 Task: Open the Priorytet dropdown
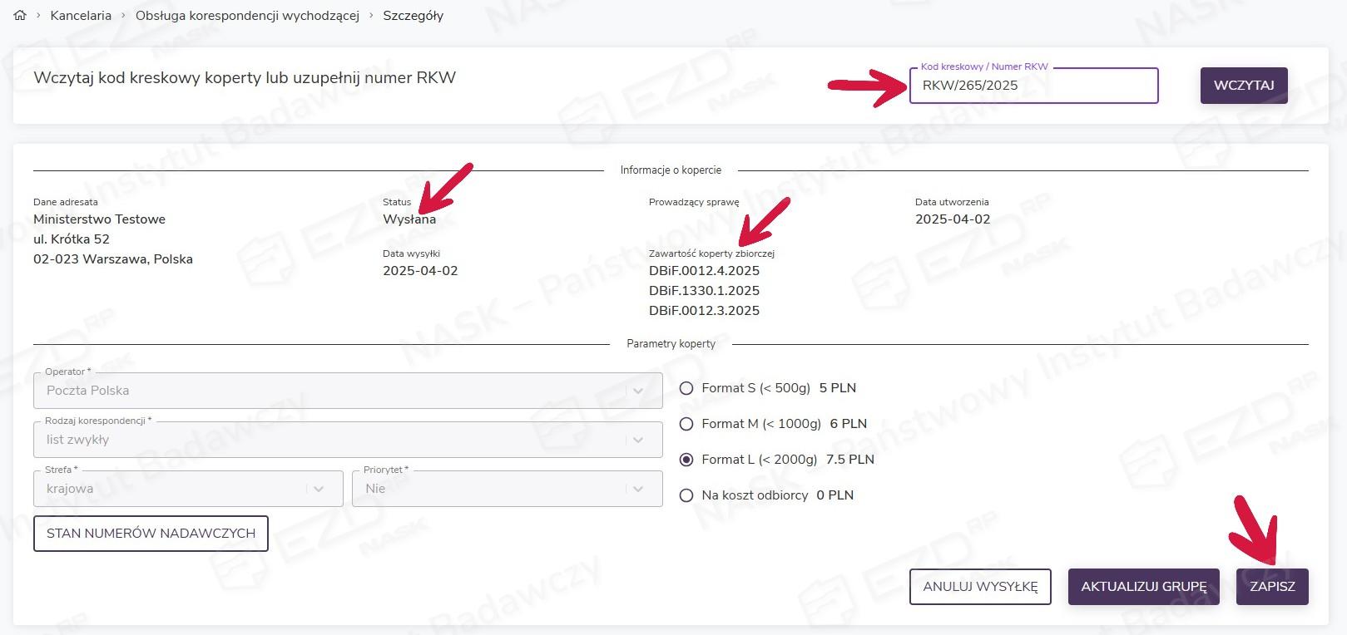click(507, 489)
